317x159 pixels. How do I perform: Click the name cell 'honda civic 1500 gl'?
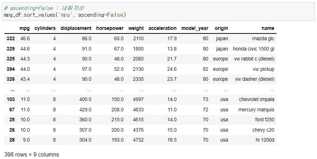(253, 49)
